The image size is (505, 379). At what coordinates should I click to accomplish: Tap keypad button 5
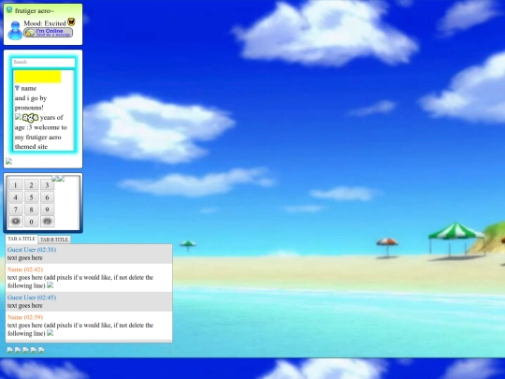pyautogui.click(x=31, y=197)
